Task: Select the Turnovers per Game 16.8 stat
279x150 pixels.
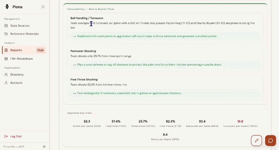Action: (240, 123)
